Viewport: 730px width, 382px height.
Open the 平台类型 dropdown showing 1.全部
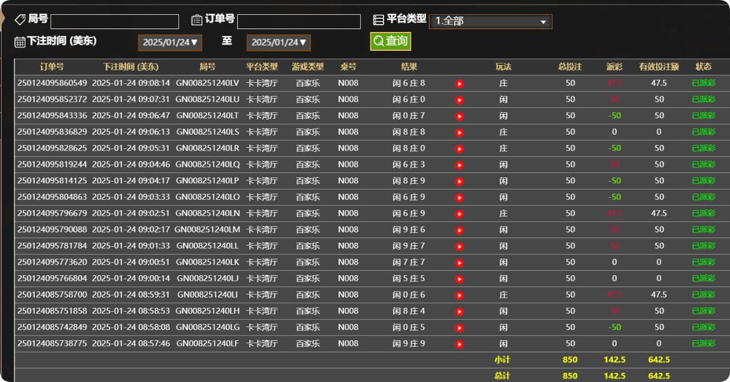(490, 22)
